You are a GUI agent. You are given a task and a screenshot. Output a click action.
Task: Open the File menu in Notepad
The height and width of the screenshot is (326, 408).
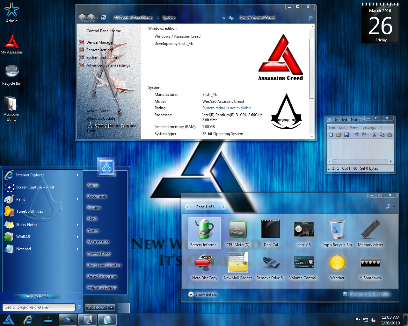point(332,127)
